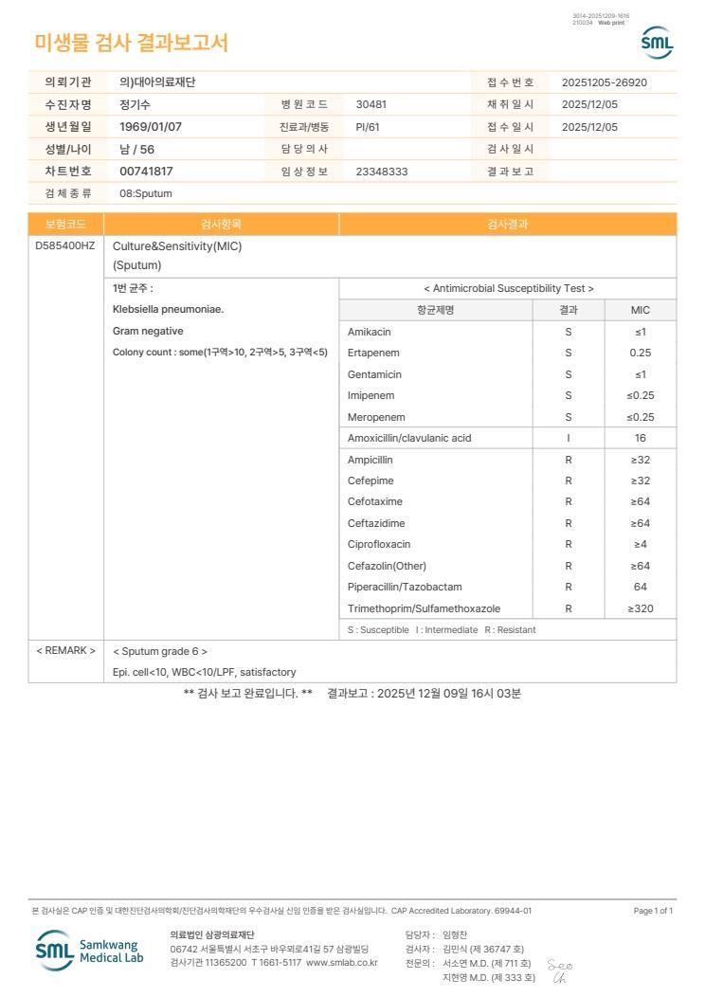Select the 검사항목 column header

coord(221,225)
